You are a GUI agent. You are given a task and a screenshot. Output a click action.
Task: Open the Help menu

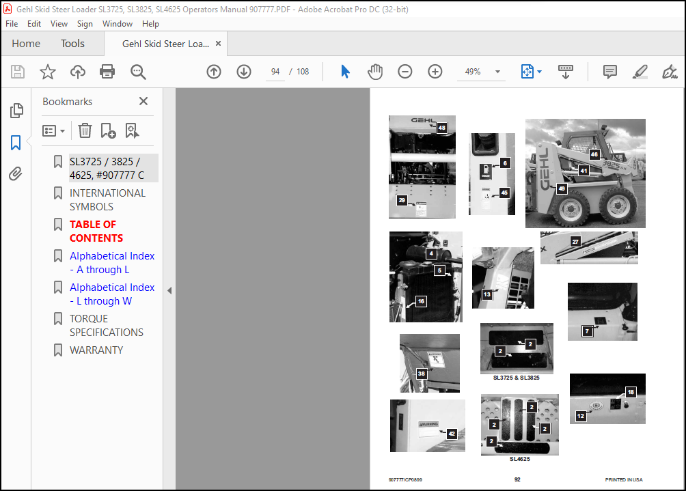pyautogui.click(x=150, y=24)
